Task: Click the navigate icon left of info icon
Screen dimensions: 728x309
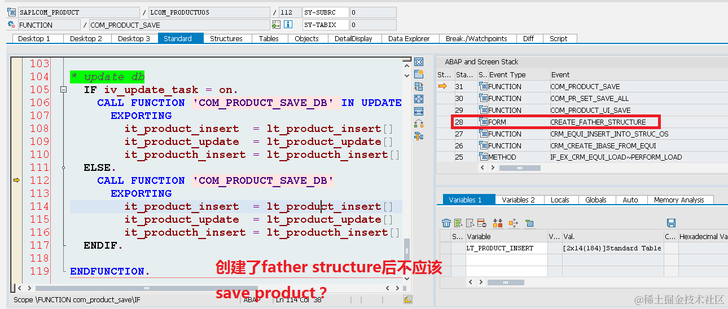Action: coord(276,25)
